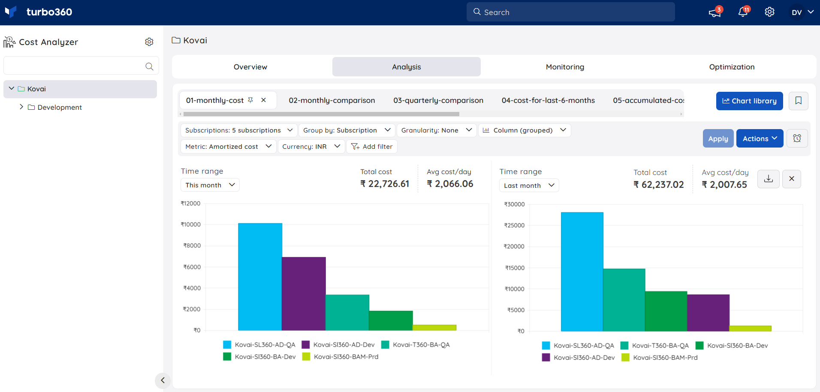Open the Metric: Amortized cost dropdown
This screenshot has height=392, width=820.
[229, 146]
